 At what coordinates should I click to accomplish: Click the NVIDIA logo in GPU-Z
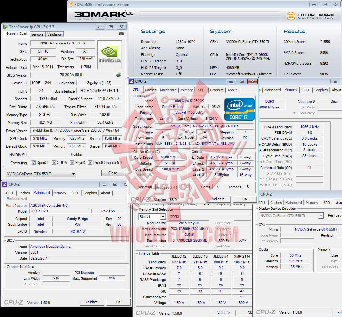[110, 55]
